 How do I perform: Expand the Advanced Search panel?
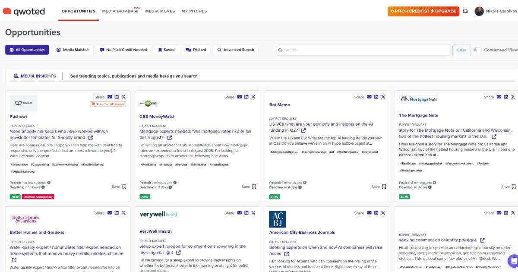click(235, 49)
